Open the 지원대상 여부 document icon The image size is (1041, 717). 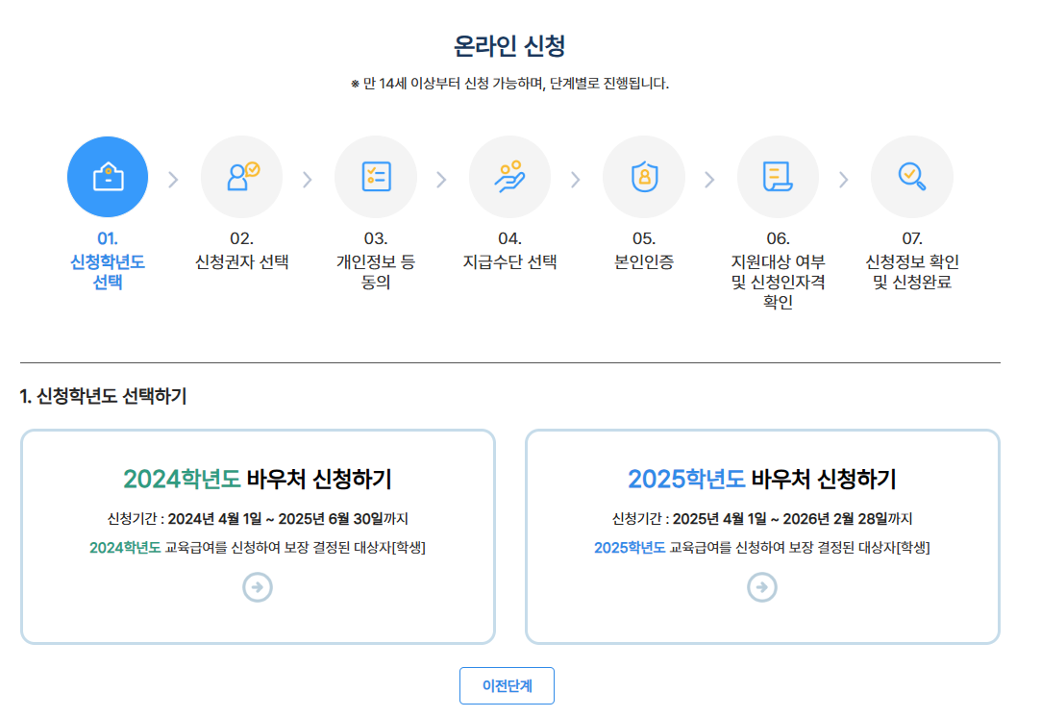tap(778, 176)
